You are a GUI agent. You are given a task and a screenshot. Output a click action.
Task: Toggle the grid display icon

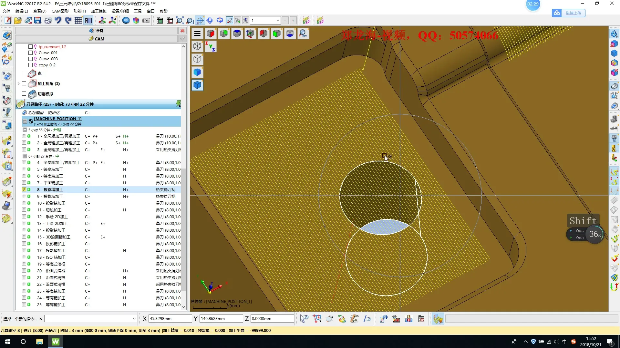click(78, 21)
